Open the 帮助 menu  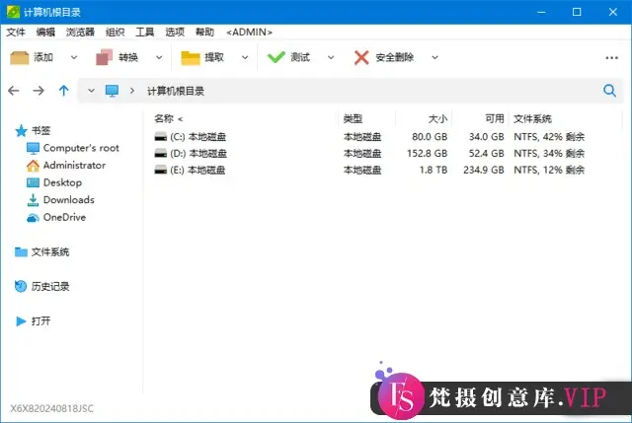point(204,33)
